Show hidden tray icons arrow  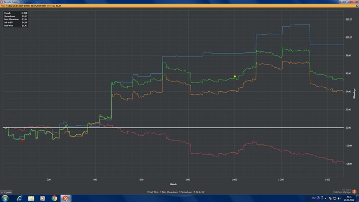pyautogui.click(x=326, y=198)
